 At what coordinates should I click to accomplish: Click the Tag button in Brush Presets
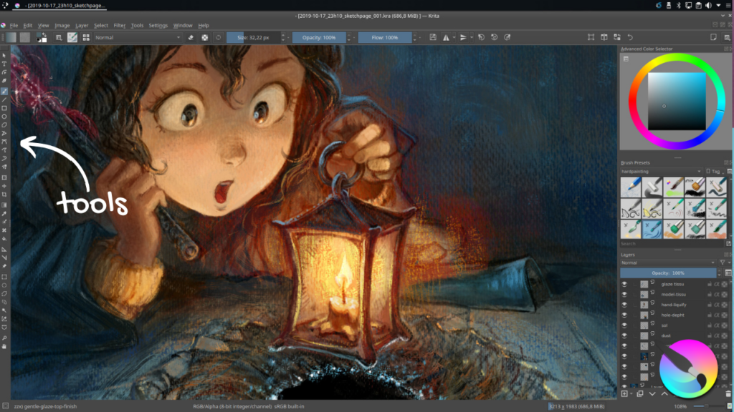point(713,172)
